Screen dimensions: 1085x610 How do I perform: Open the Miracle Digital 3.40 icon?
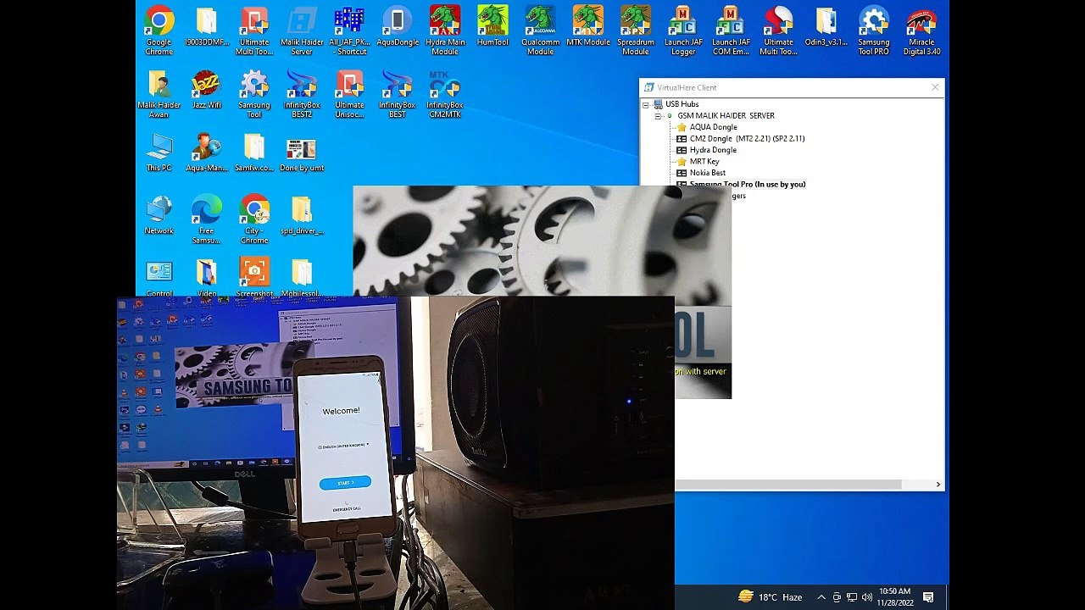pyautogui.click(x=921, y=30)
